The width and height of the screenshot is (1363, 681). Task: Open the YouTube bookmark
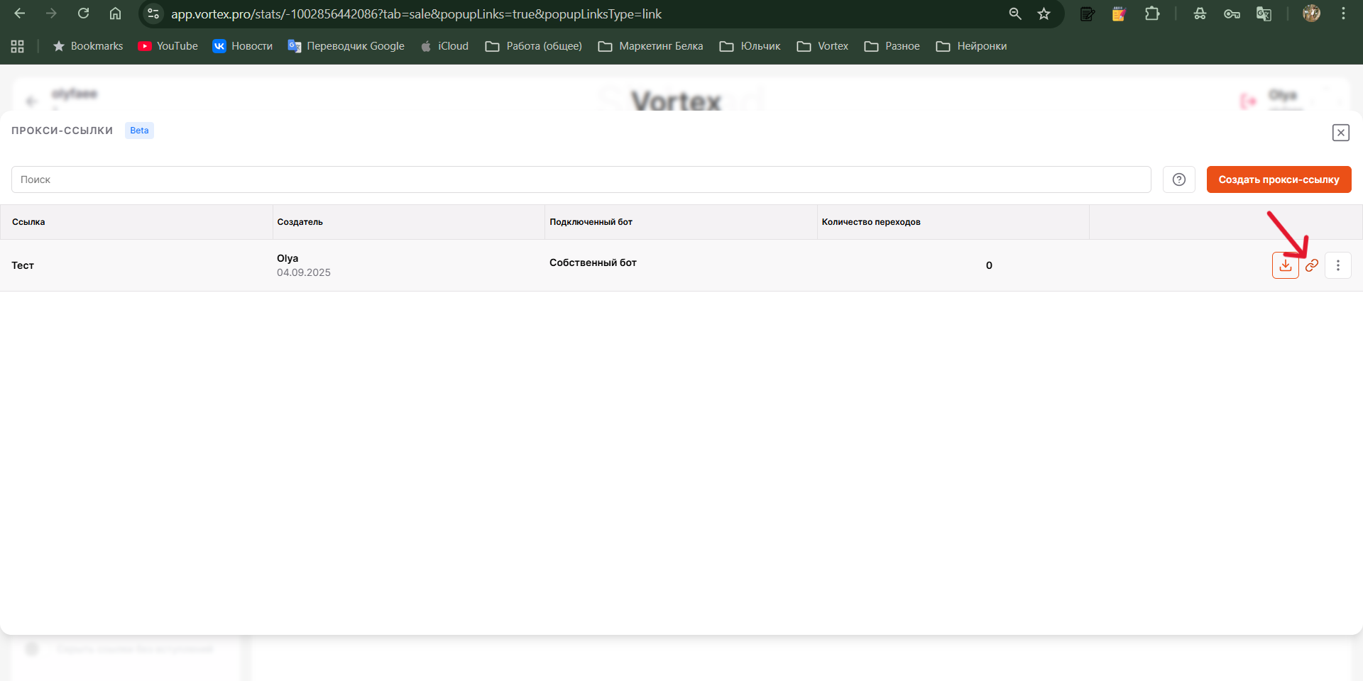(168, 46)
